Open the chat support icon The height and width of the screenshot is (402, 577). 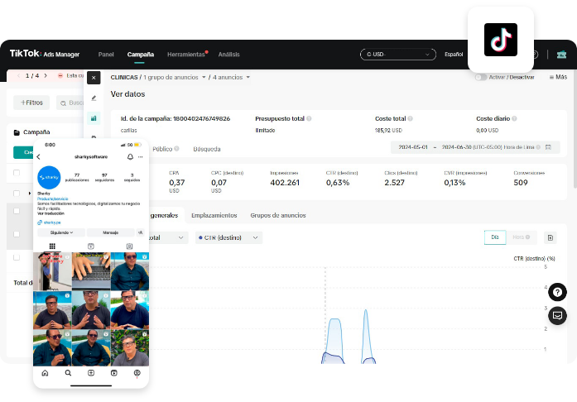click(558, 315)
